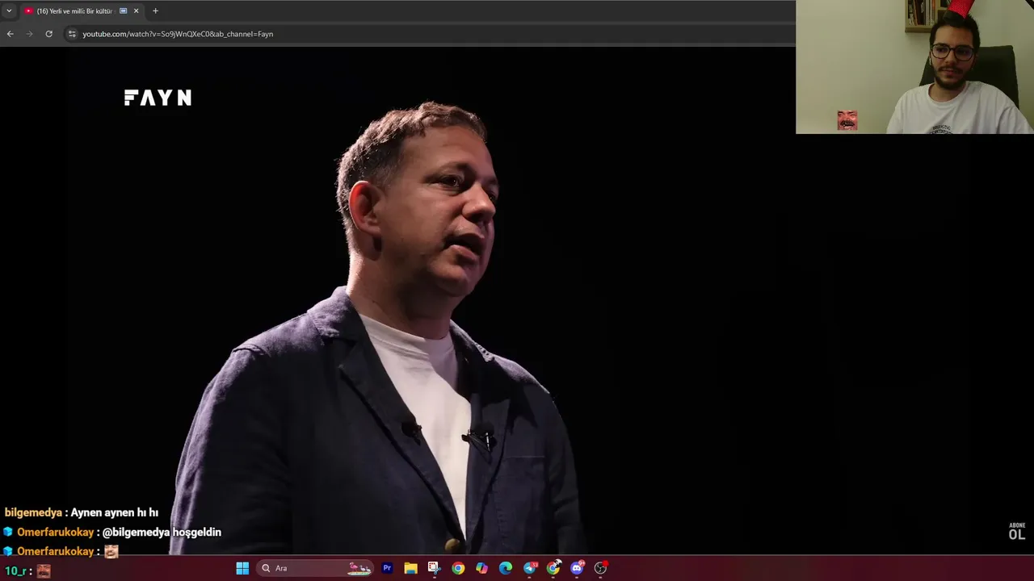Open the Chrome tab search dropdown arrow

pyautogui.click(x=9, y=11)
